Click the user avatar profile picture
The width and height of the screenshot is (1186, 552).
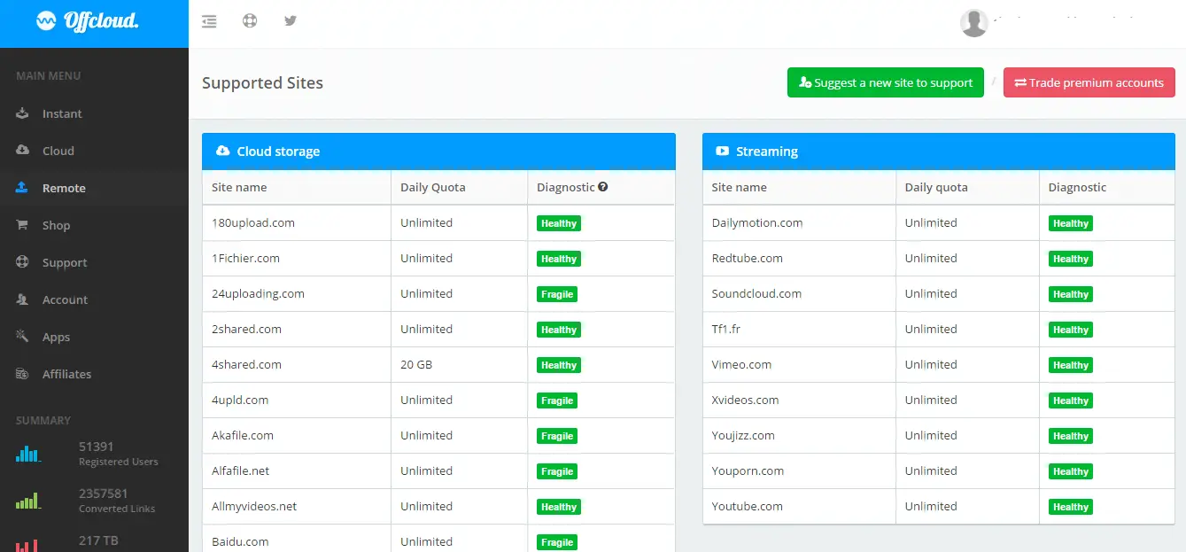(974, 23)
